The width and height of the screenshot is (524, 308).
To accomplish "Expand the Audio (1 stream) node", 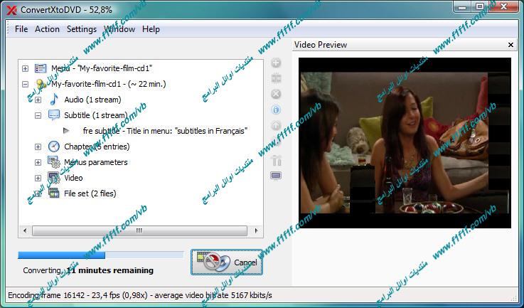I will pos(38,100).
